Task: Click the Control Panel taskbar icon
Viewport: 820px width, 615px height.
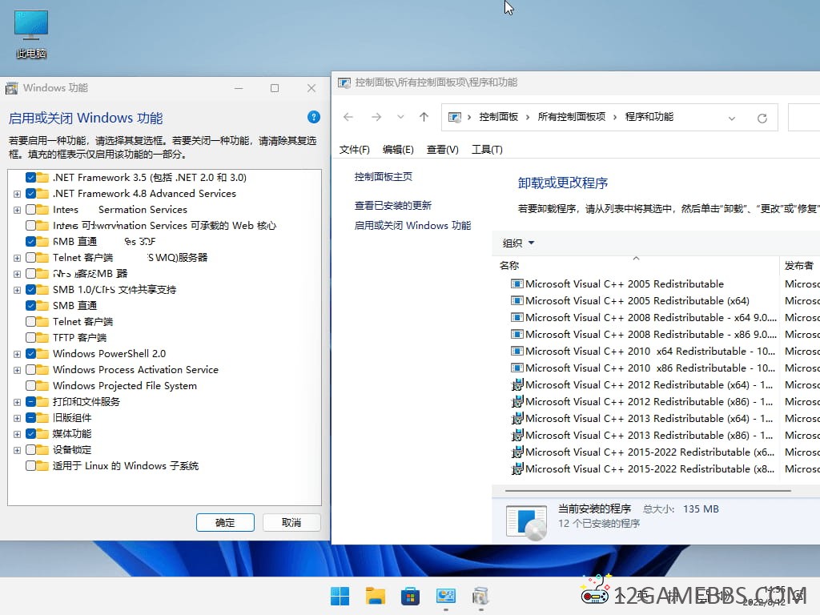Action: pyautogui.click(x=445, y=596)
